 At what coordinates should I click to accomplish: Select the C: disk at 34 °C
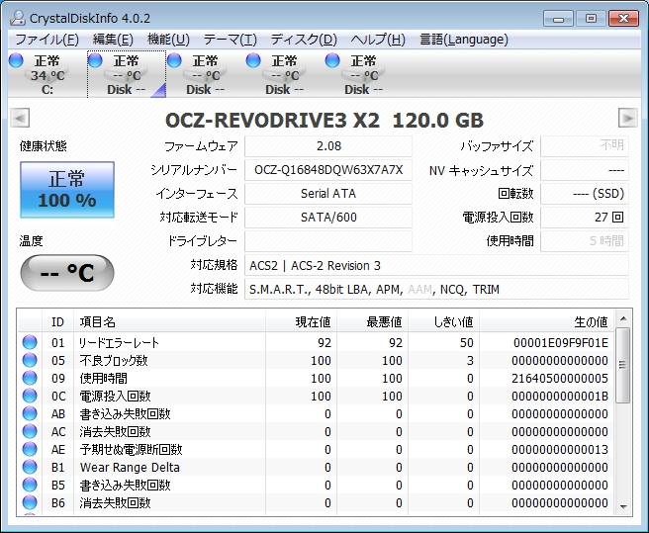pyautogui.click(x=46, y=74)
